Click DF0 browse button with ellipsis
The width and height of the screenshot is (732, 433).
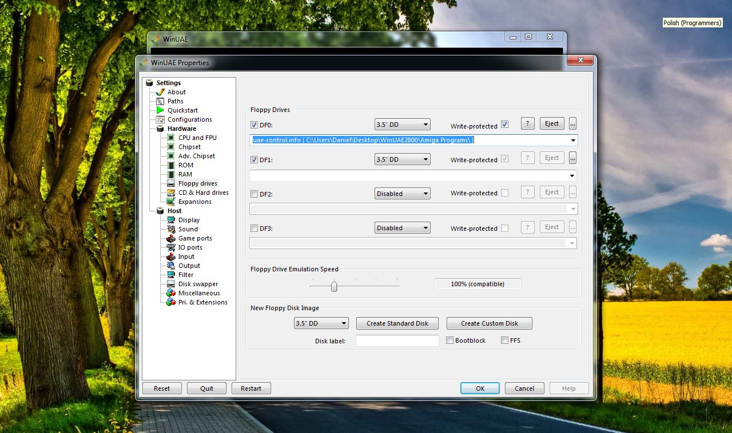point(572,123)
